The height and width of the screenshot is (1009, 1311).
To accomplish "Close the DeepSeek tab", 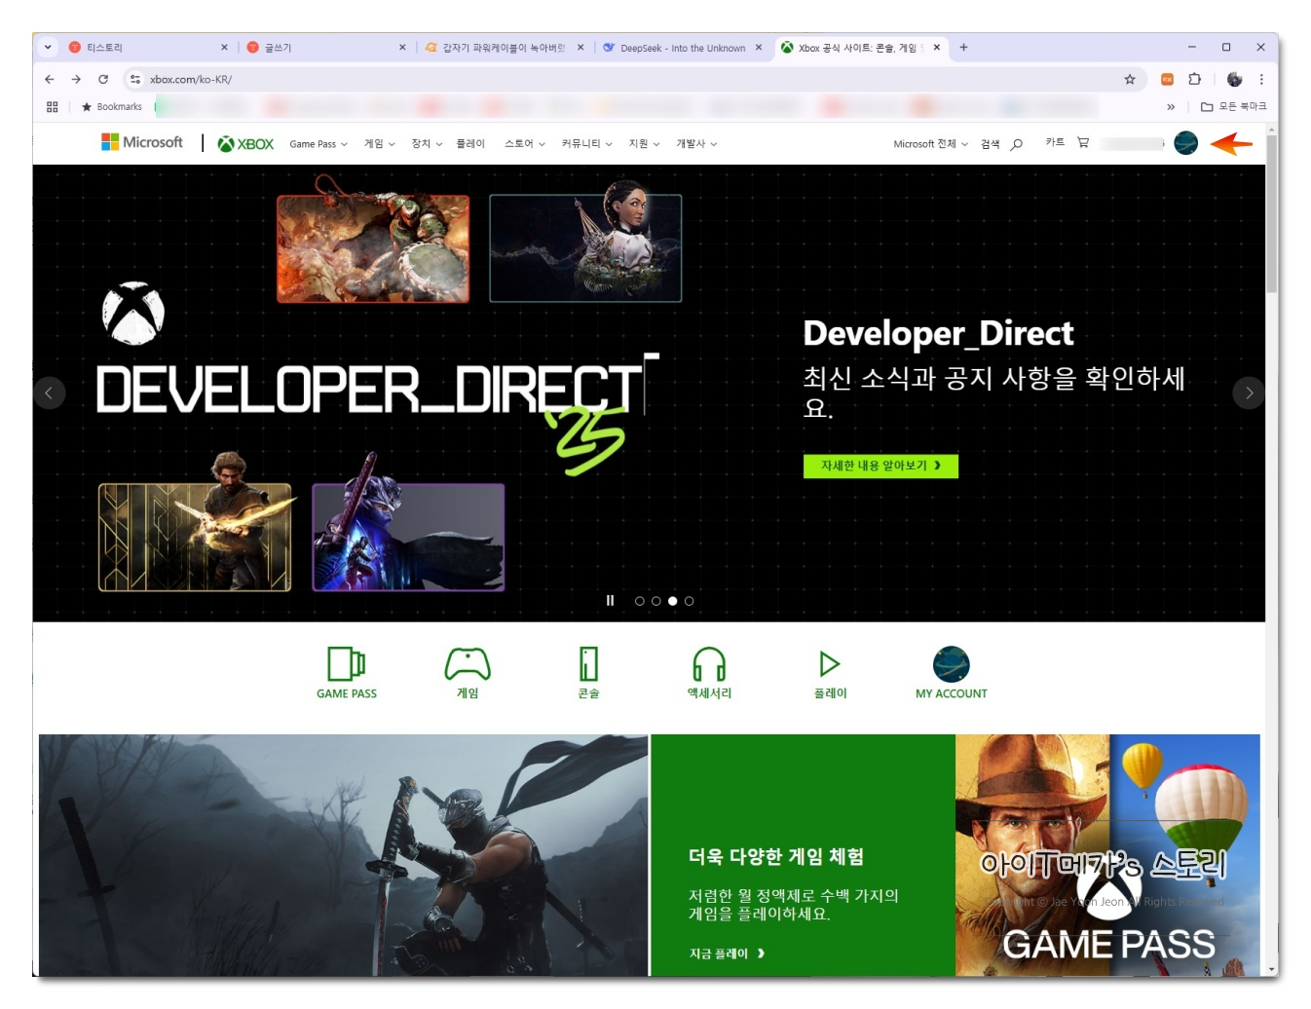I will tap(759, 47).
